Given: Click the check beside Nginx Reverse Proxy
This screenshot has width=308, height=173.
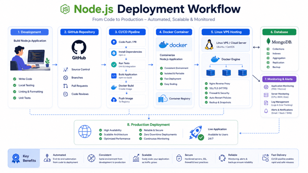Looking at the screenshot, I should point(206,83).
